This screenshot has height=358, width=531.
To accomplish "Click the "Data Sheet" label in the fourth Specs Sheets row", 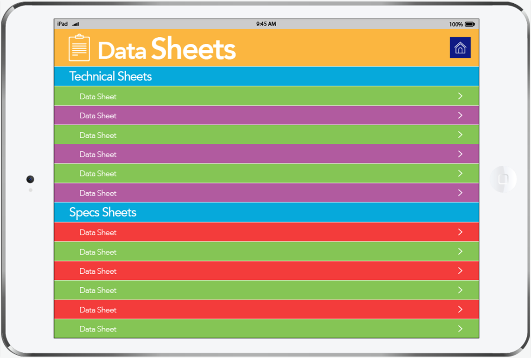I will click(98, 290).
